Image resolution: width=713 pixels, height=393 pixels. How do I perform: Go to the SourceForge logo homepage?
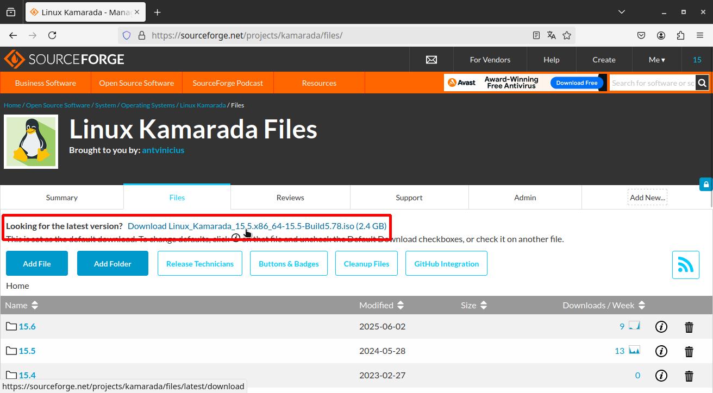pos(64,59)
